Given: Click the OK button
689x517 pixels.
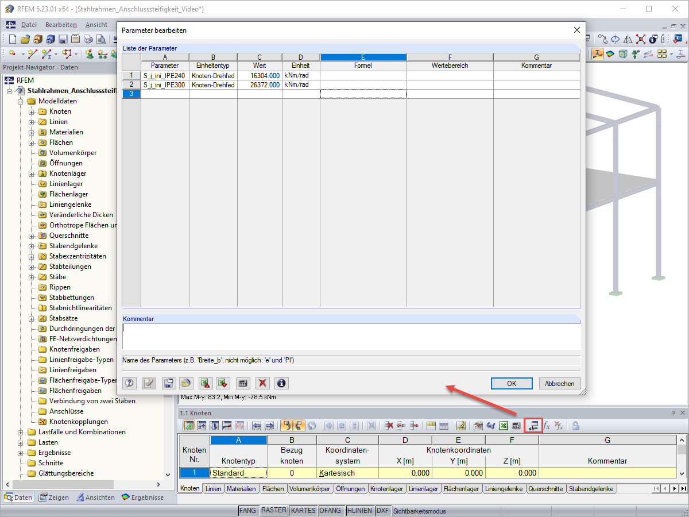Looking at the screenshot, I should point(512,383).
